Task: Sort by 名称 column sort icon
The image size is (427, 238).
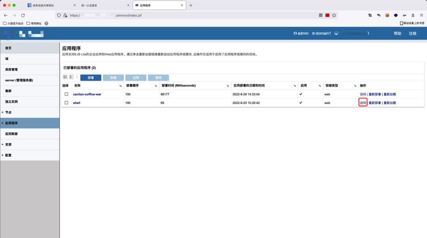Action: 120,86
